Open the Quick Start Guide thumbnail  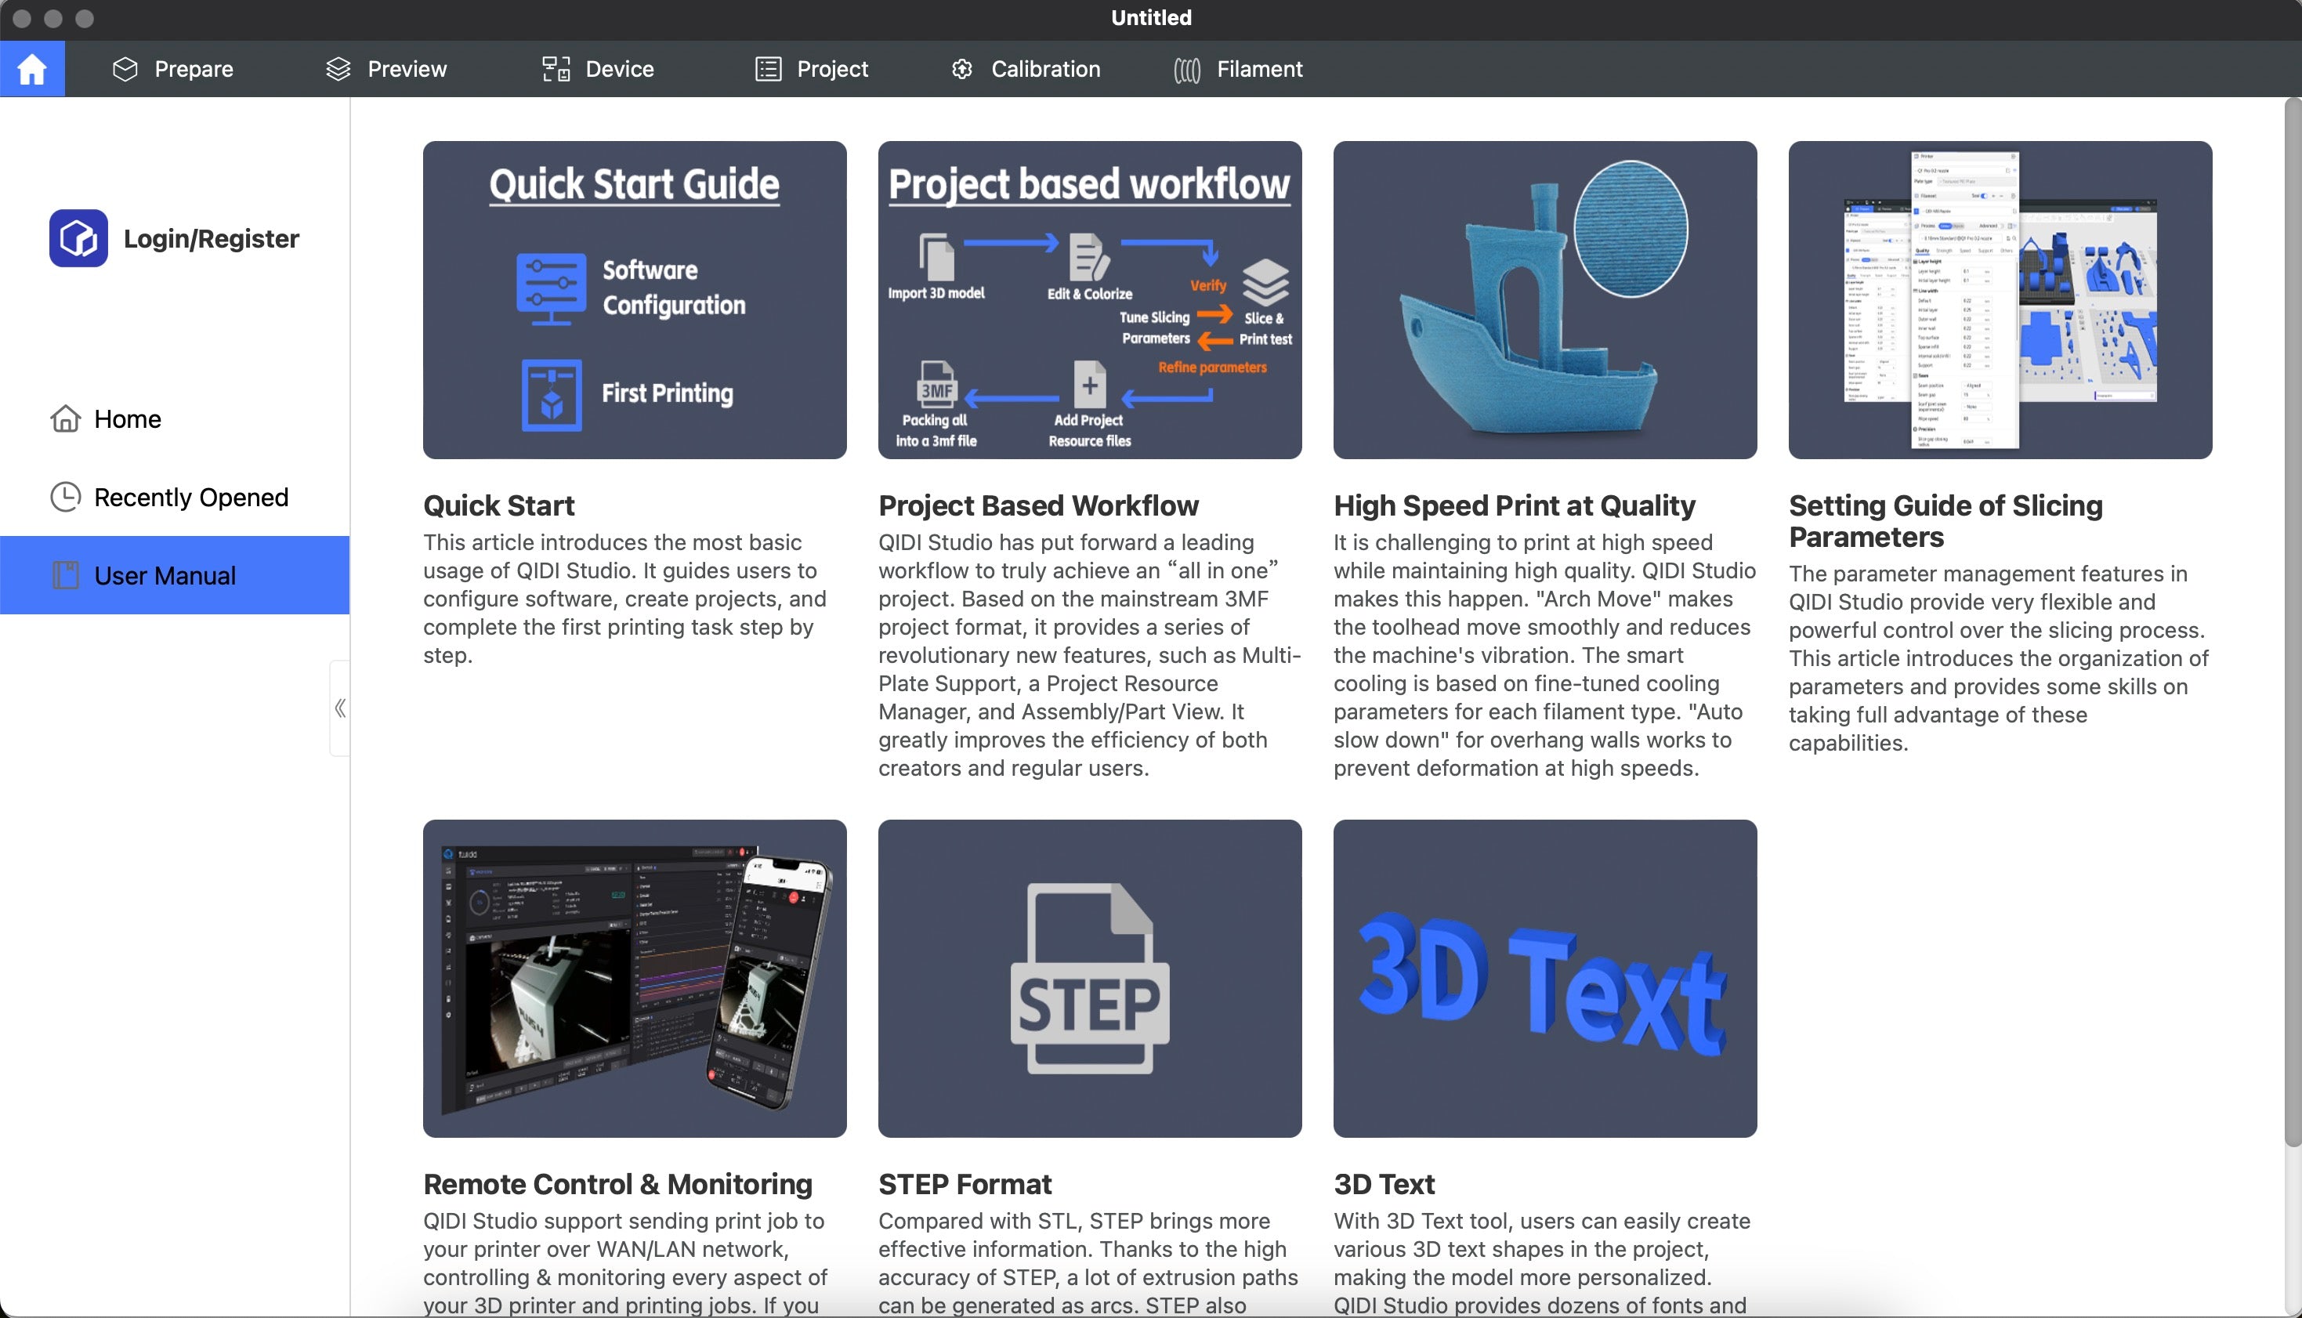[x=635, y=299]
